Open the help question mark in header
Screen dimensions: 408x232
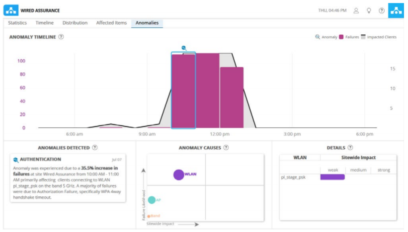click(382, 10)
